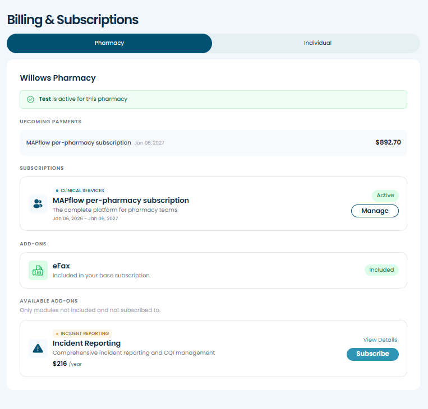The height and width of the screenshot is (409, 428).
Task: Open View Details for Incident Reporting
Action: 380,340
